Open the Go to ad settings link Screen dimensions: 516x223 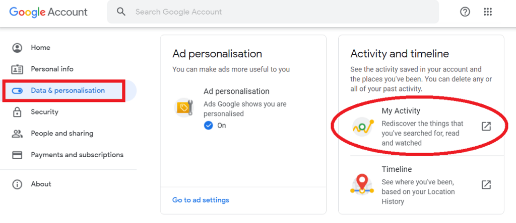(201, 200)
